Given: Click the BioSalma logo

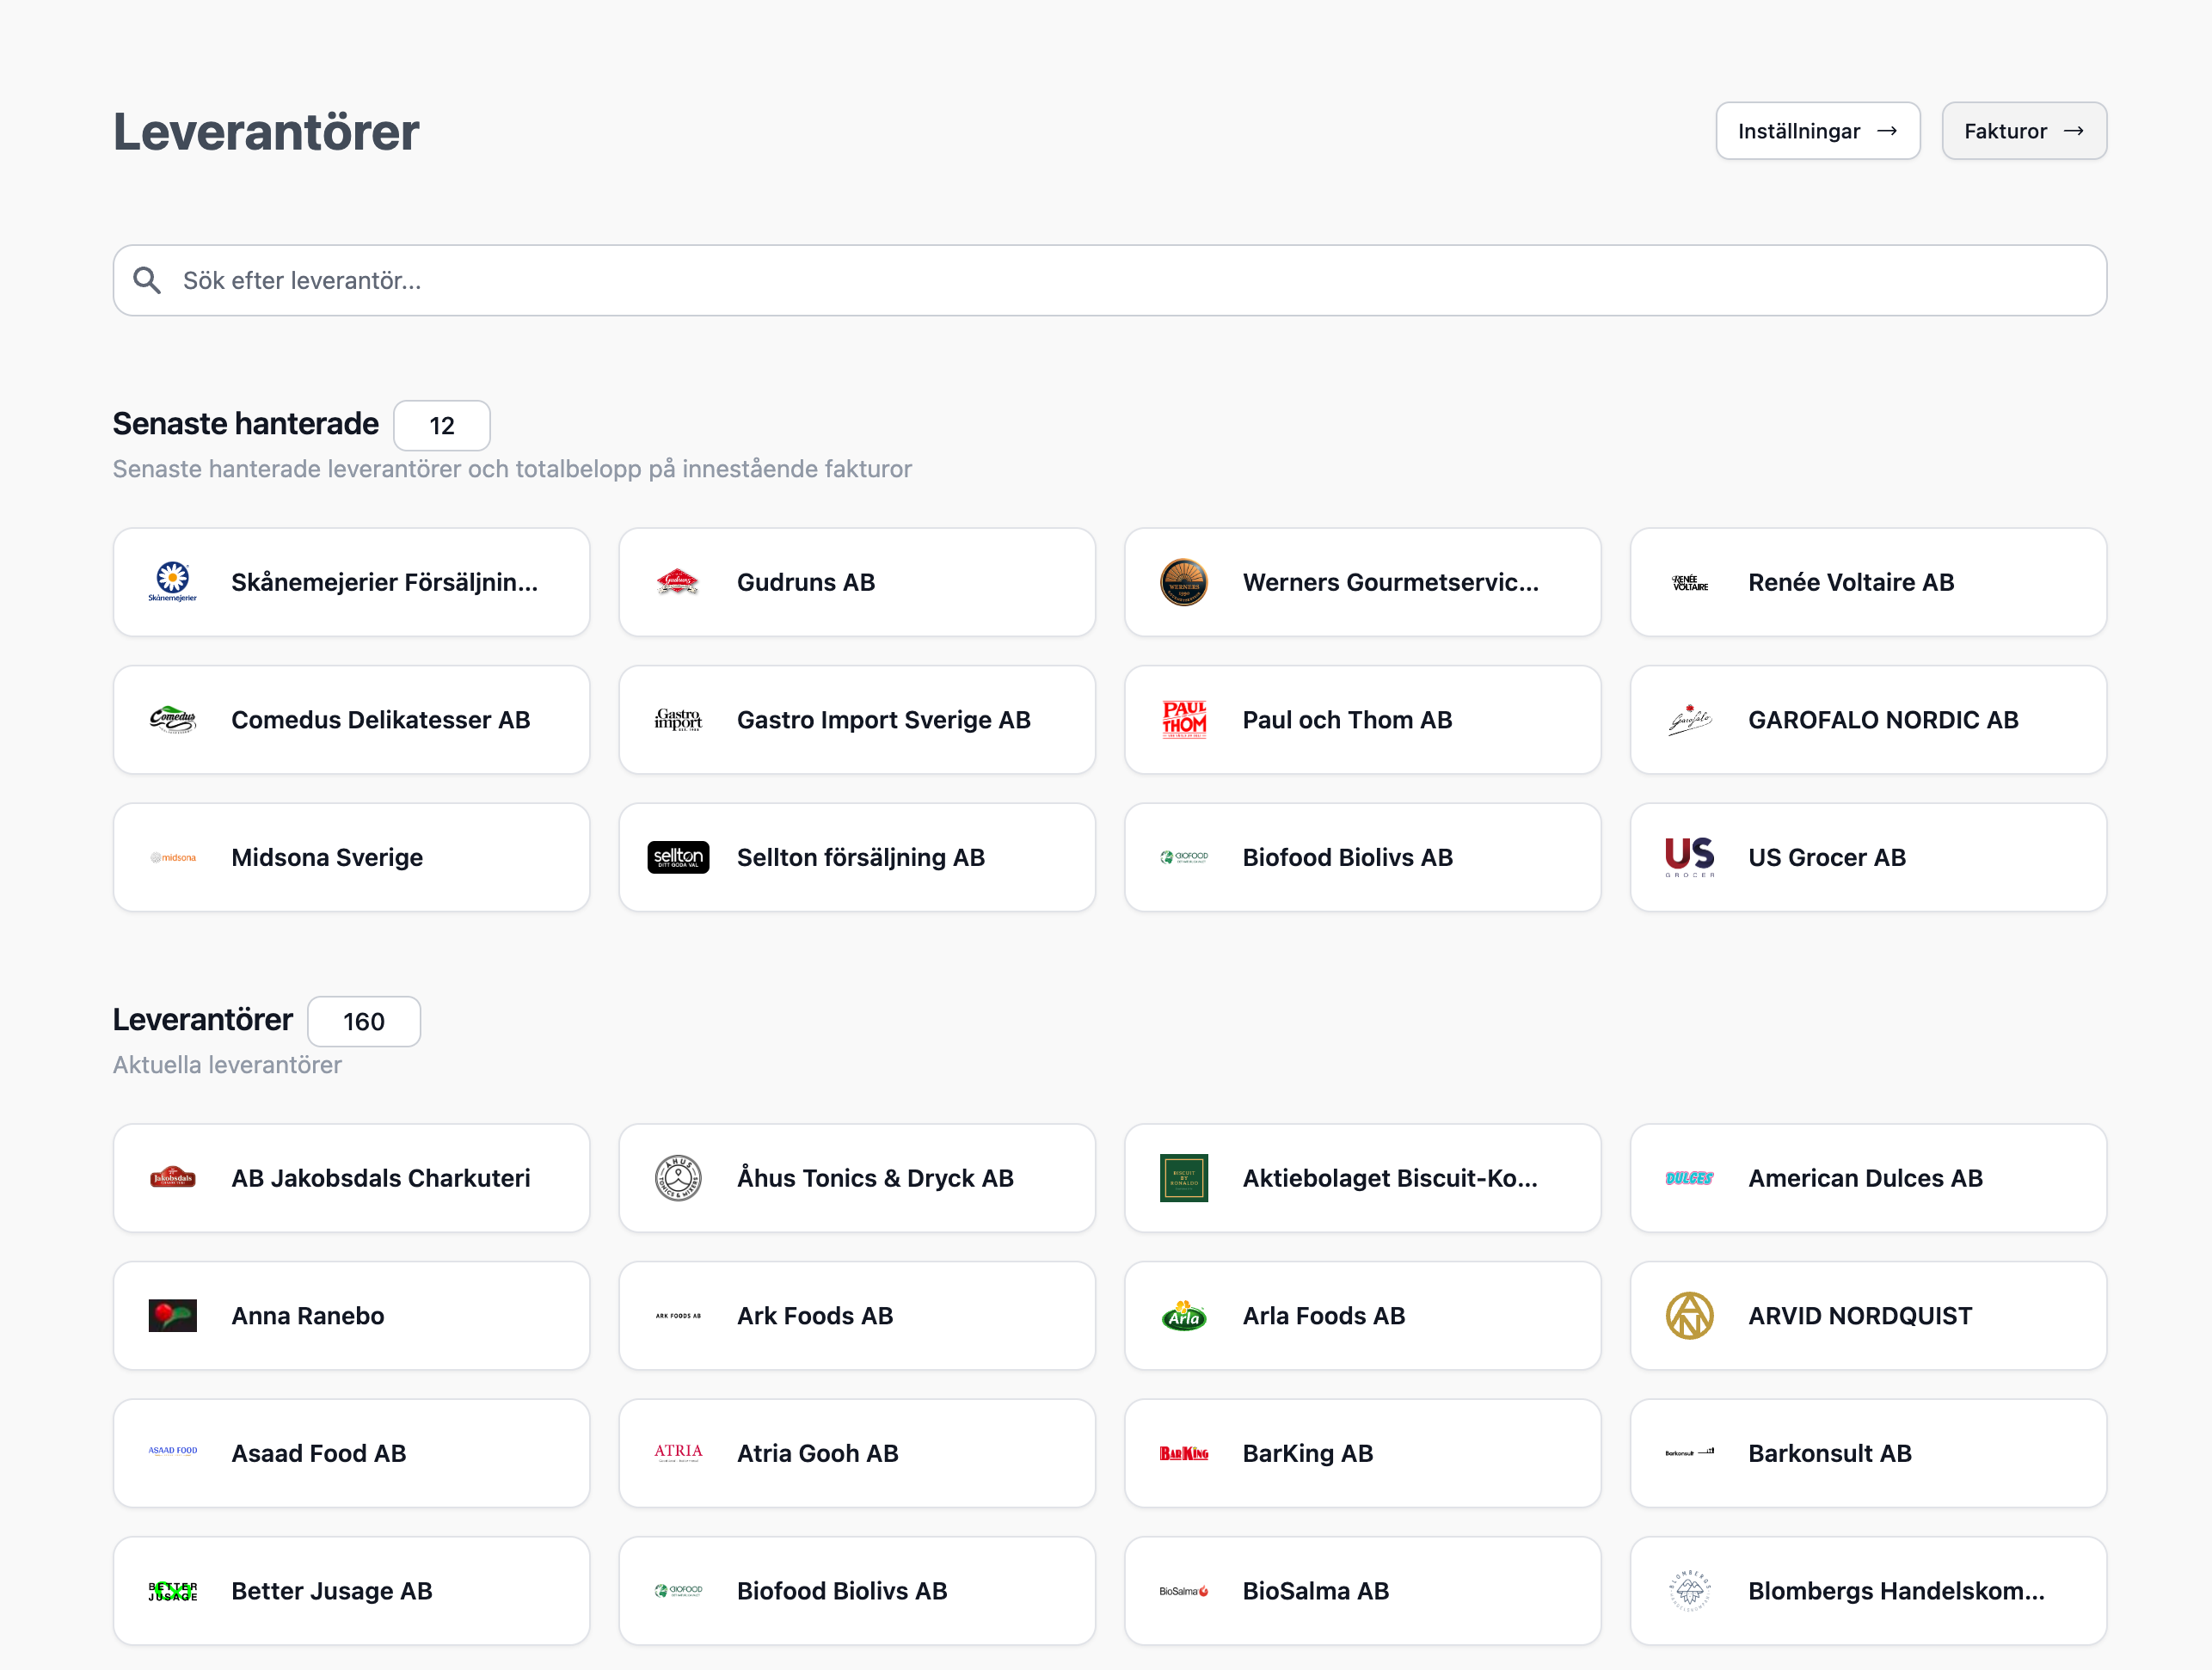Looking at the screenshot, I should coord(1184,1591).
